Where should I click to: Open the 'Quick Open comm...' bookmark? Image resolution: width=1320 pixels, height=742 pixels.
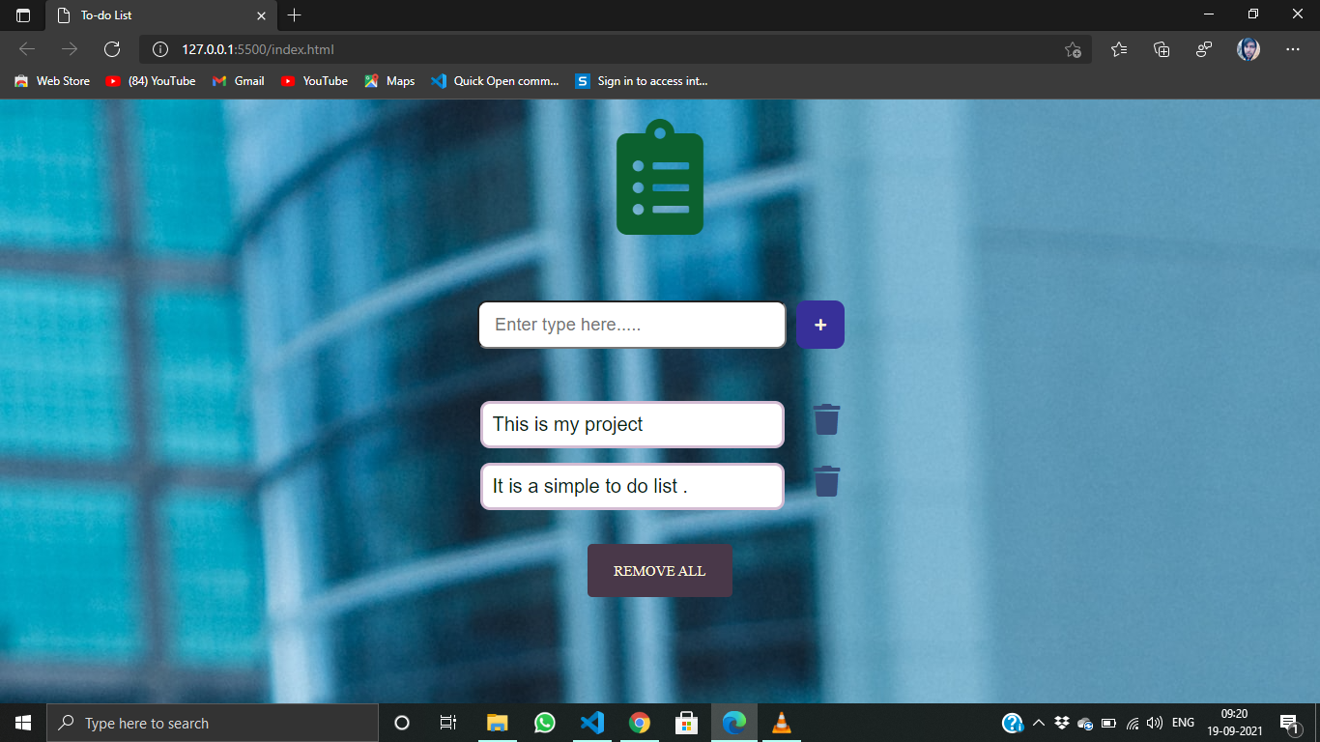pos(495,81)
